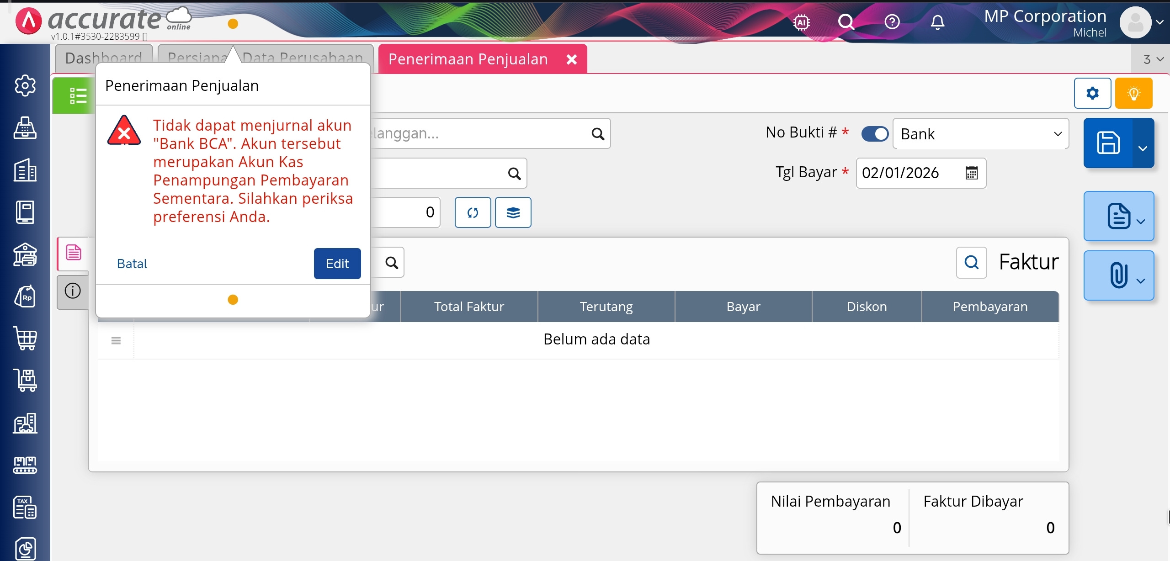Open the user profile dropdown chevron
Screen dimensions: 1170x561
pos(1159,22)
